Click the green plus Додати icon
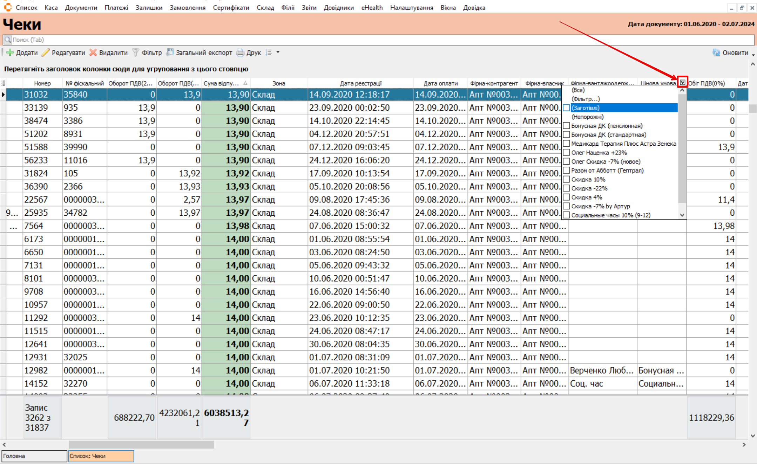The width and height of the screenshot is (757, 464). (10, 53)
